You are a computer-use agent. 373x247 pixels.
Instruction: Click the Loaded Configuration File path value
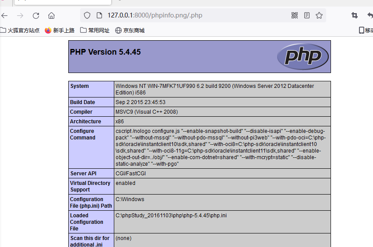pos(171,216)
